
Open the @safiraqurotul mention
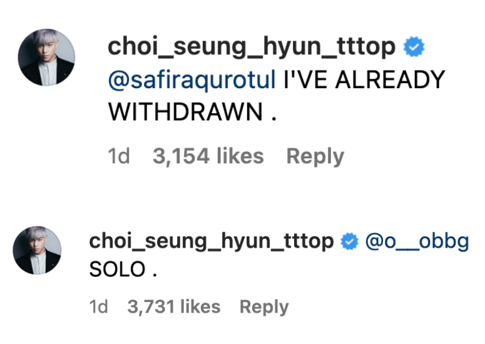click(192, 79)
